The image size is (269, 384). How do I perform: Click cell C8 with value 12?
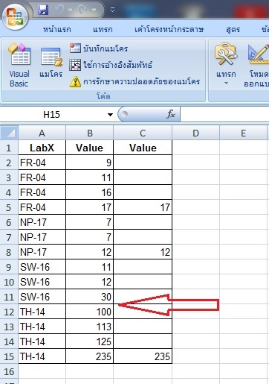tap(143, 252)
